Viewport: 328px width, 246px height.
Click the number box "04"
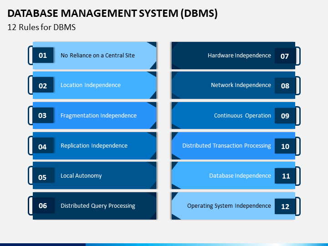point(43,146)
